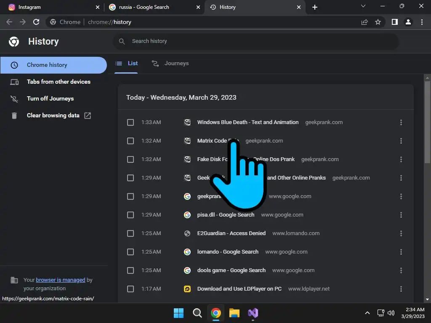Viewport: 431px width, 323px height.
Task: Click the Chrome logo beside the History title
Action: (14, 42)
